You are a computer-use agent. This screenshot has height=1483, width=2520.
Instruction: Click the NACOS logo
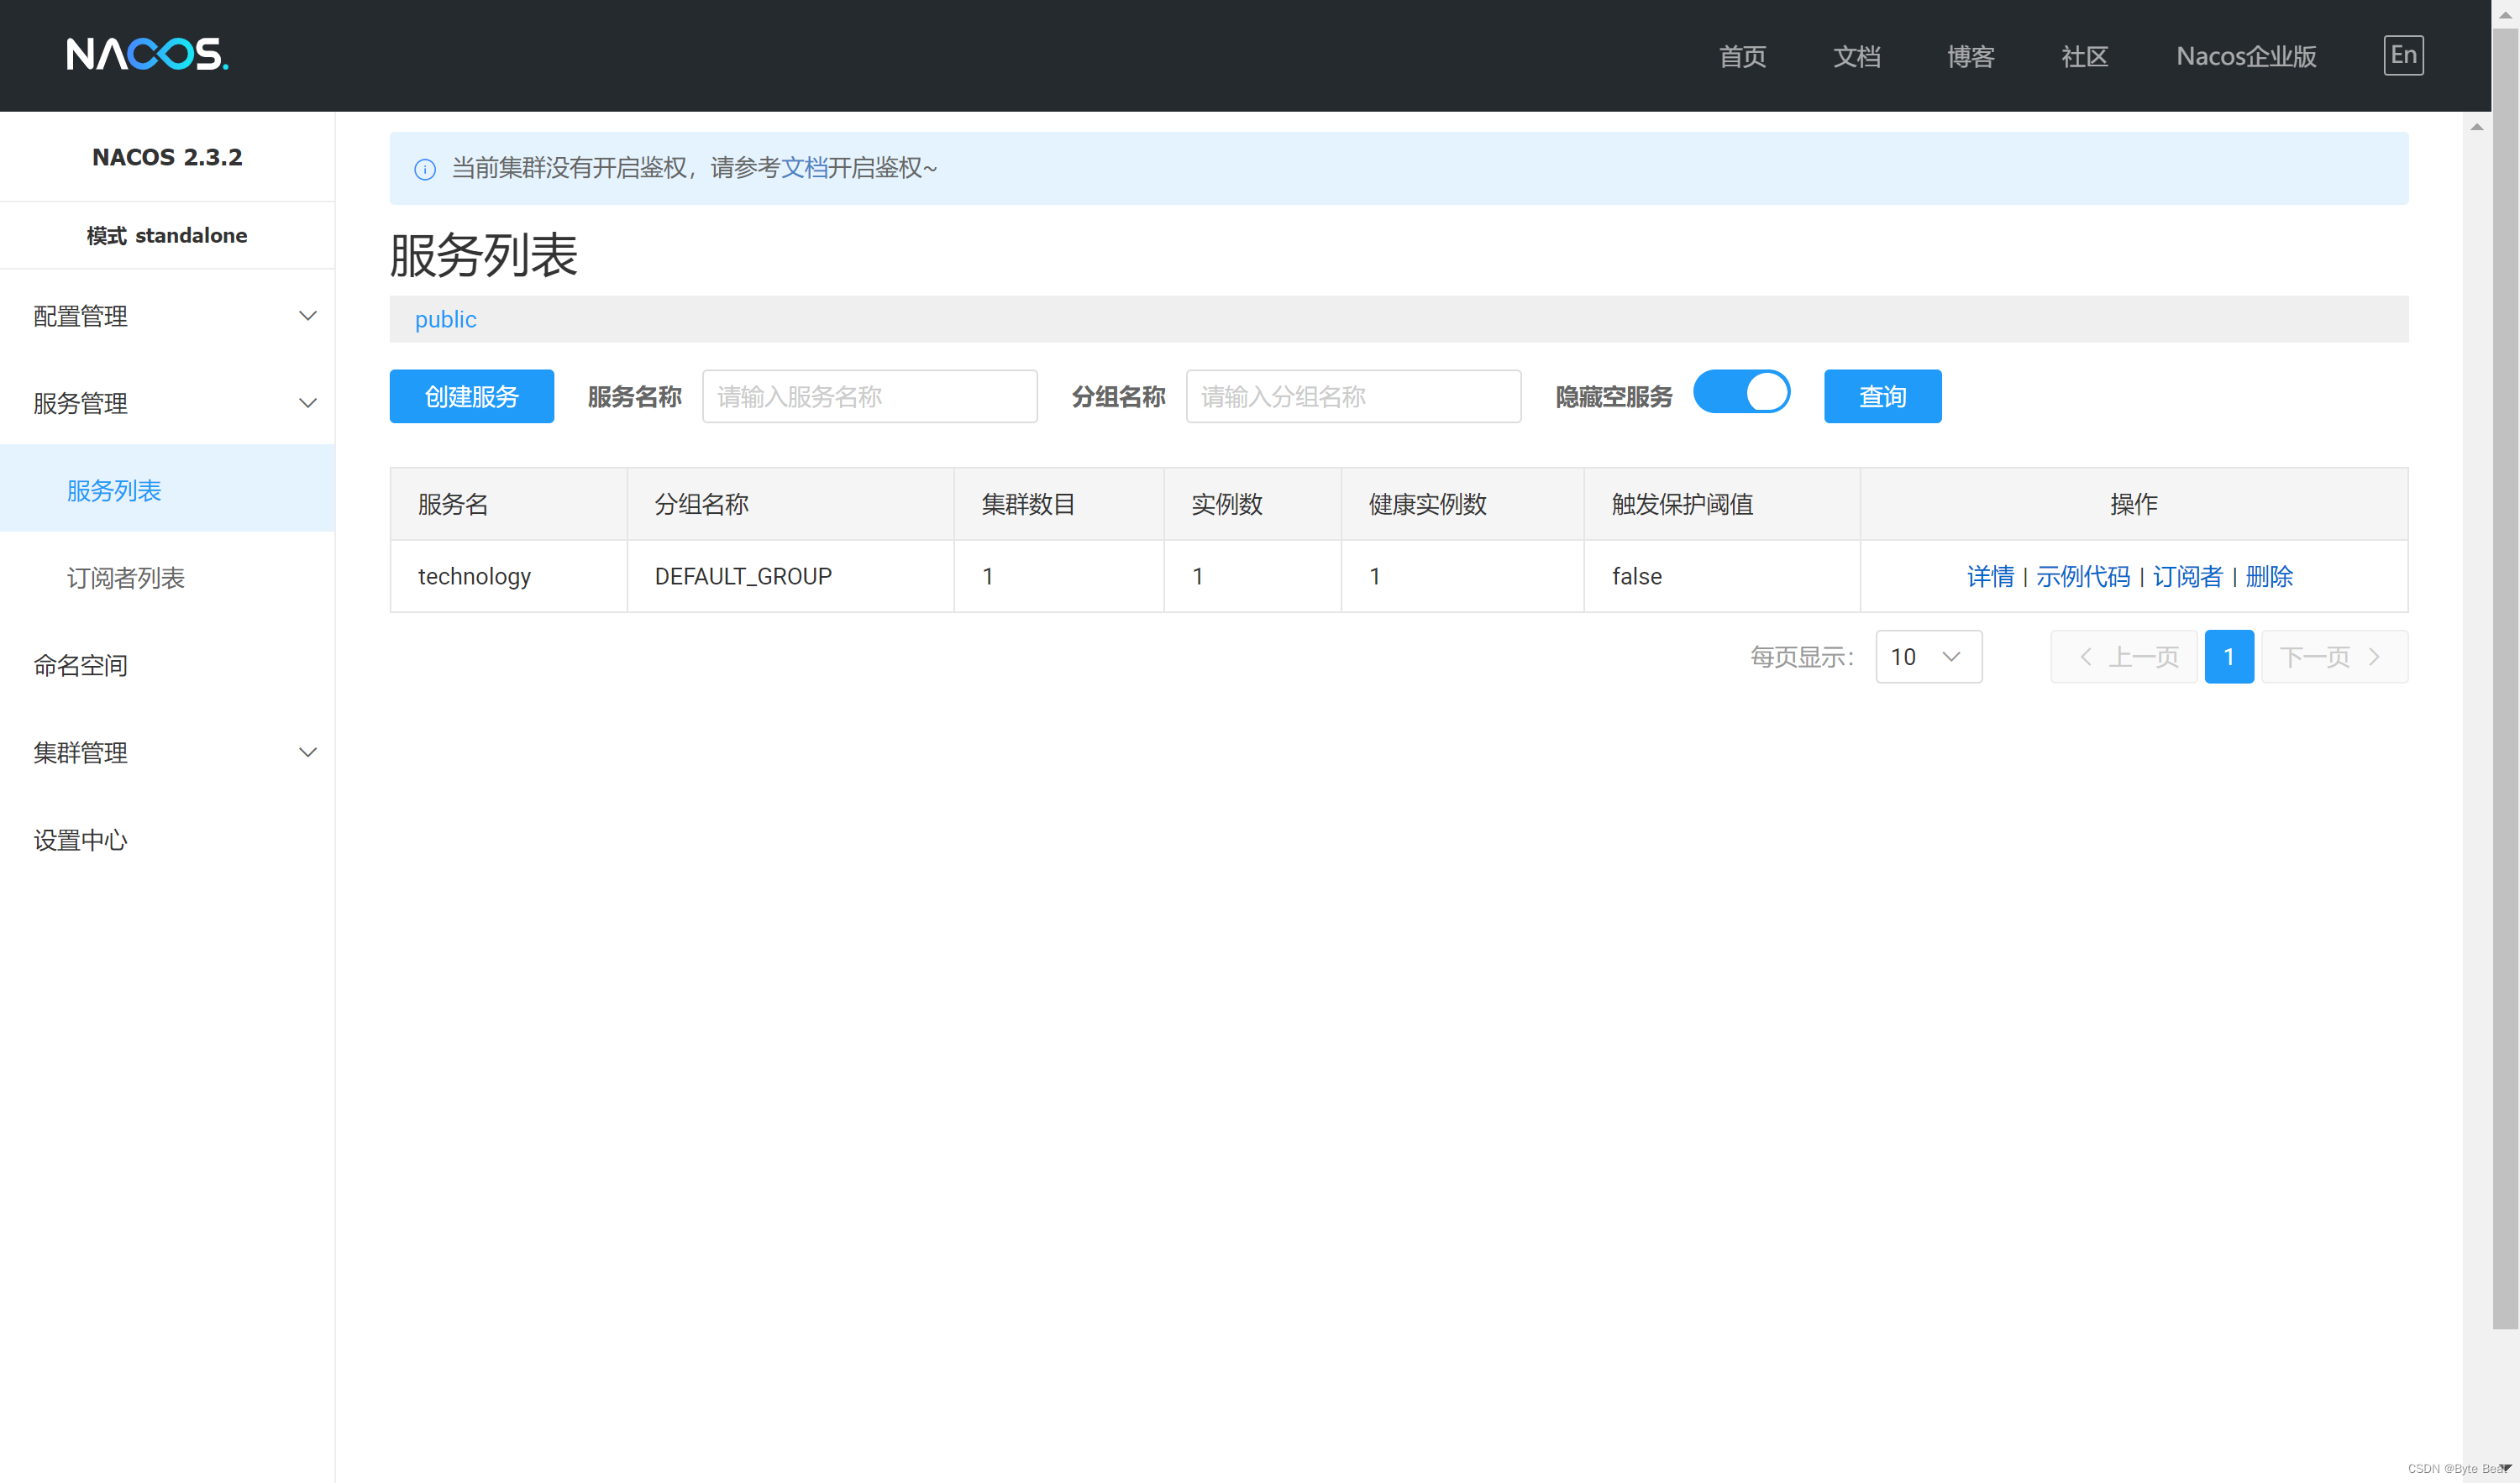pyautogui.click(x=147, y=54)
